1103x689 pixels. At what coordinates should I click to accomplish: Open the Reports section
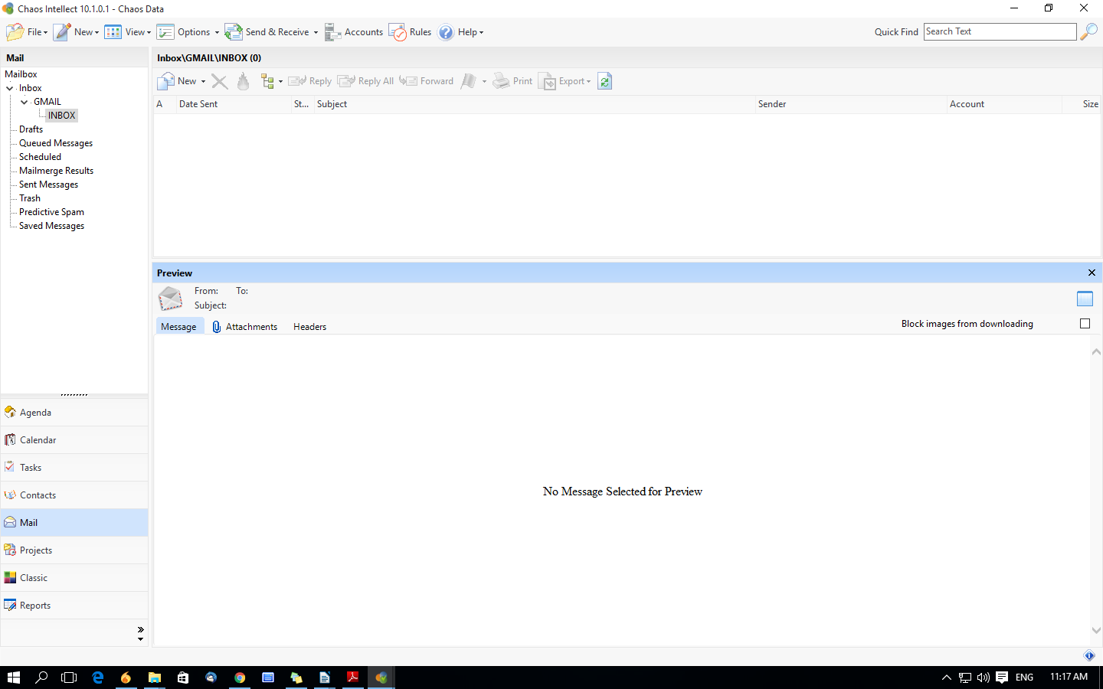[x=74, y=606]
